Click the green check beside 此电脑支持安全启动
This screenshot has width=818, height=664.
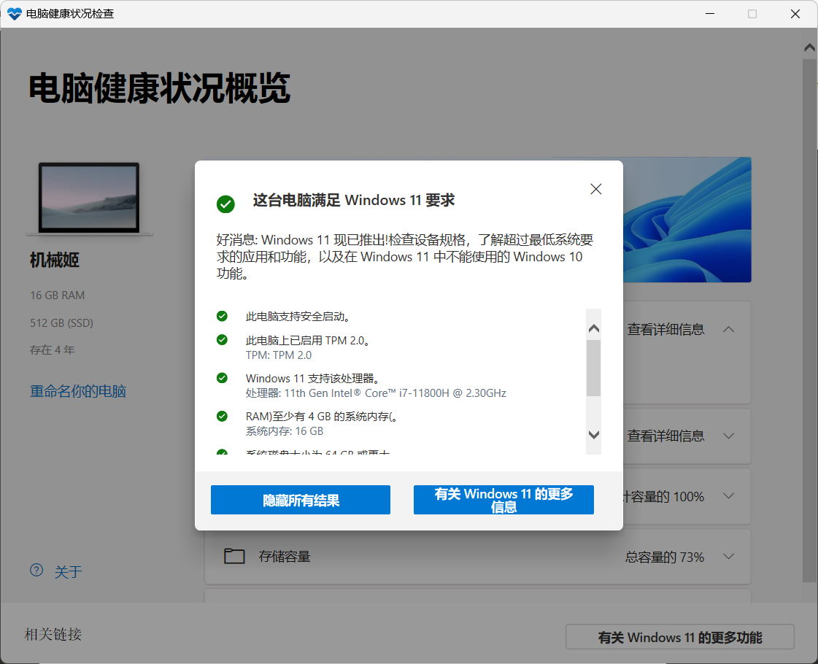coord(222,316)
